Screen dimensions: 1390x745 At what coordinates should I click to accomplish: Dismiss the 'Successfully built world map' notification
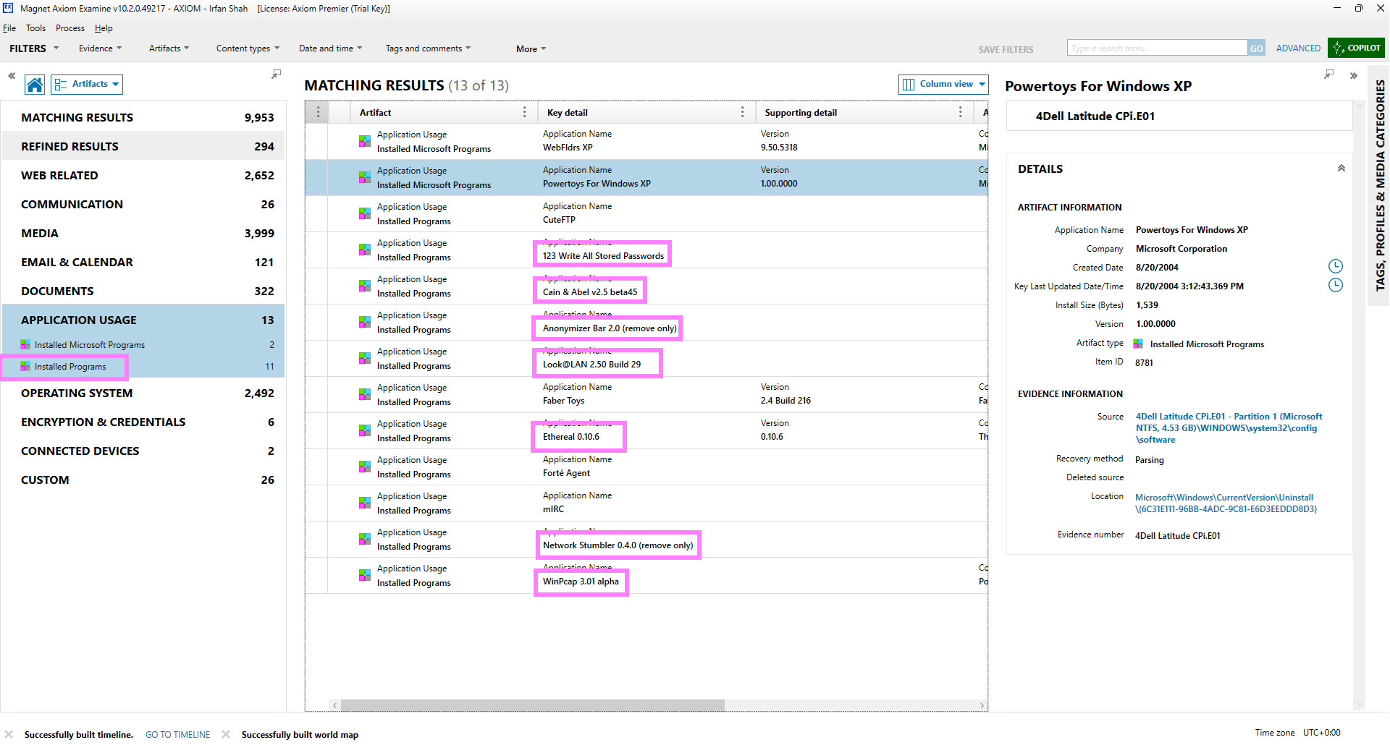tap(226, 734)
